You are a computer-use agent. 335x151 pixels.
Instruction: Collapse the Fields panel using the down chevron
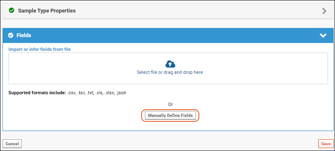pyautogui.click(x=323, y=35)
